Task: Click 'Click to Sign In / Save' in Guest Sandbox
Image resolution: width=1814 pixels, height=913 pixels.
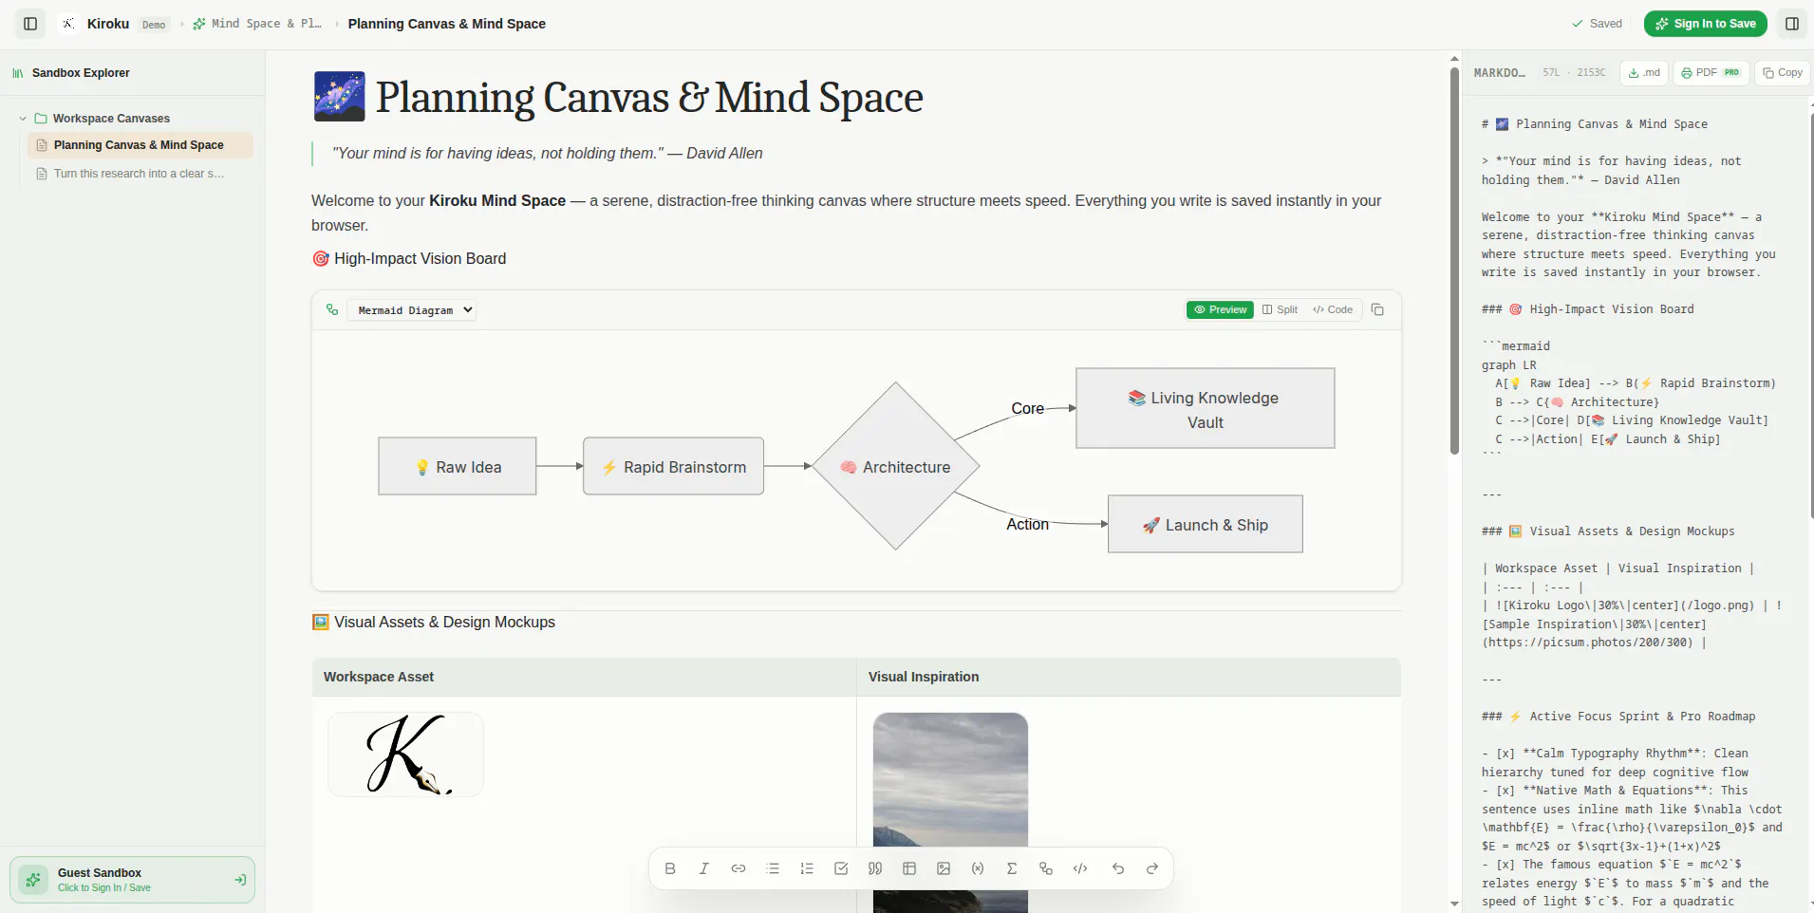Action: [104, 888]
